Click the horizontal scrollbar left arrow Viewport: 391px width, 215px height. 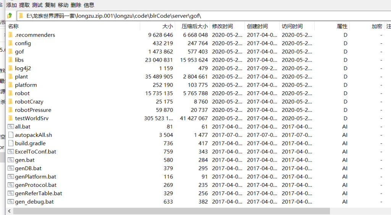9,211
